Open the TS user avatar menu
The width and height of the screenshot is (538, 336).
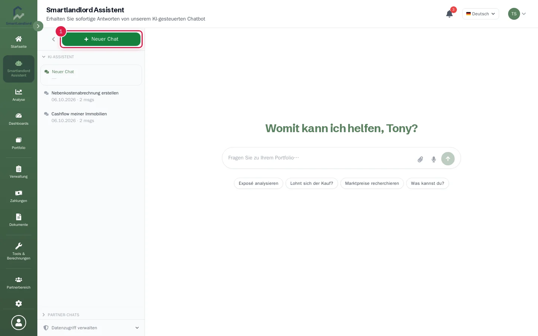517,14
